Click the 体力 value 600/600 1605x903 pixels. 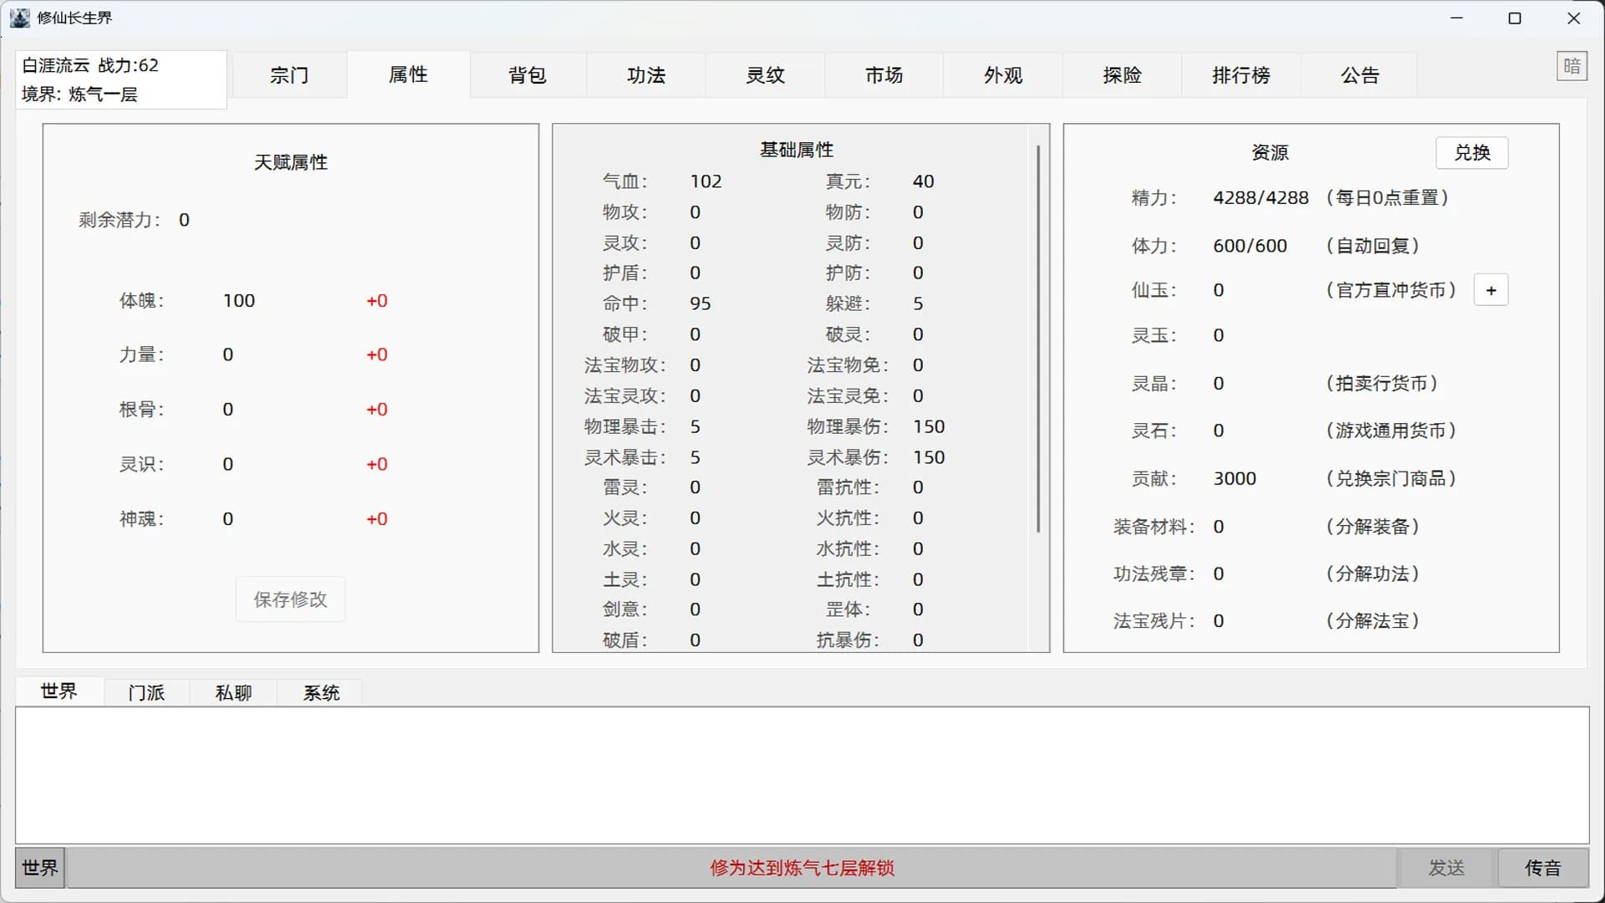[x=1250, y=246]
